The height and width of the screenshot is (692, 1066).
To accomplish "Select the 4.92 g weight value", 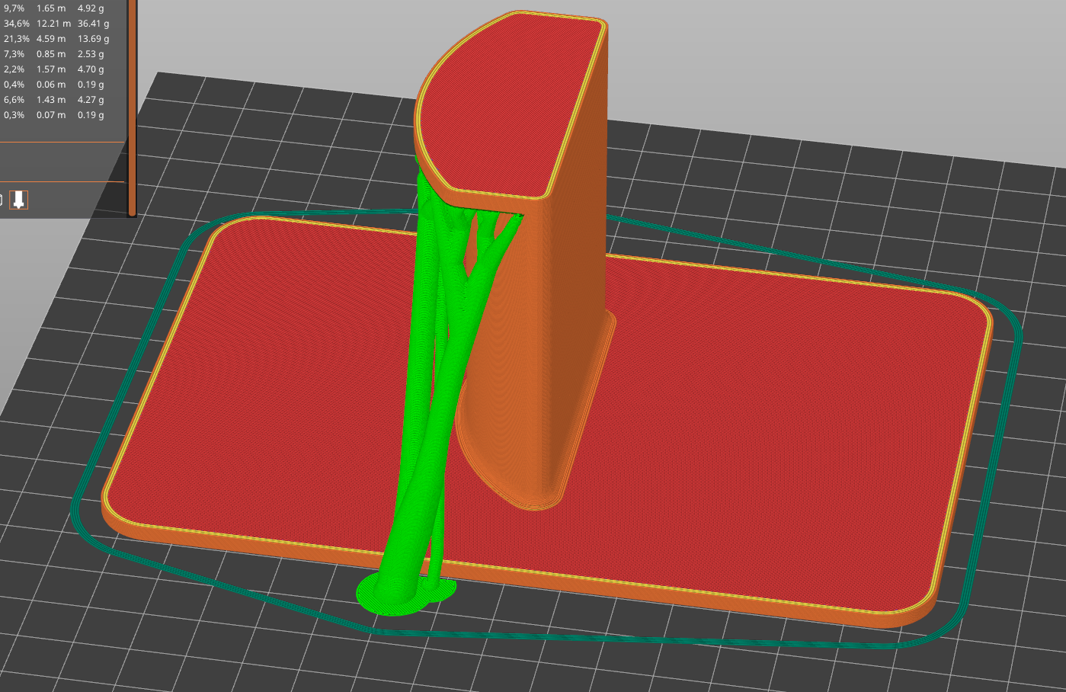I will 91,8.
